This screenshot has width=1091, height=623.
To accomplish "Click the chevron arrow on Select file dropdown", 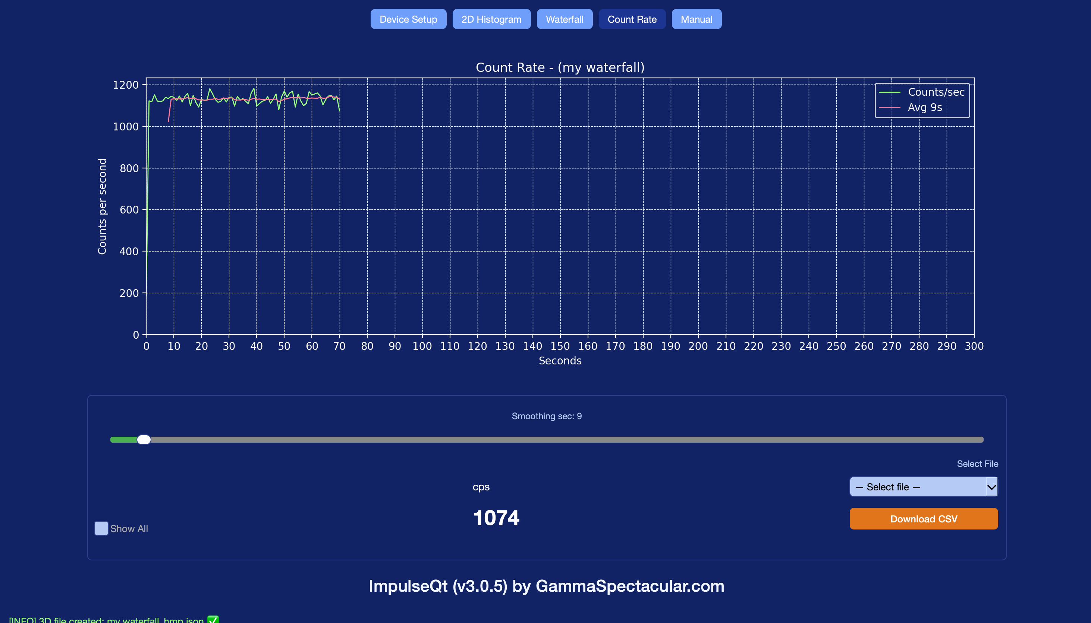I will tap(991, 487).
